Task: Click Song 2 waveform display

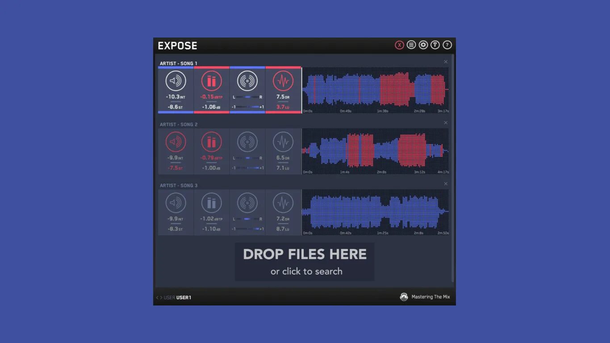Action: tap(375, 151)
